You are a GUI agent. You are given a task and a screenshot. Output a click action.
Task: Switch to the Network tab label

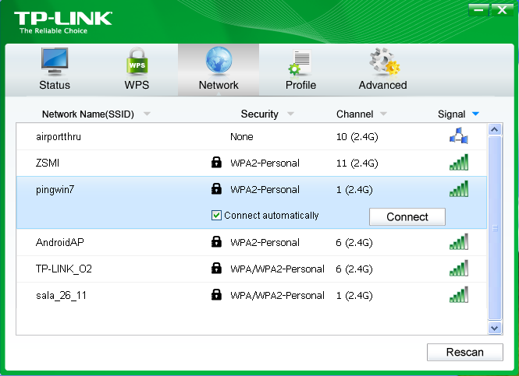(219, 85)
